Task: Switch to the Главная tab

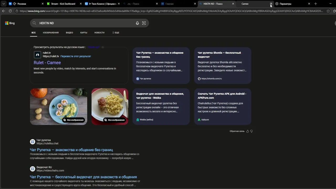Action: [178, 4]
